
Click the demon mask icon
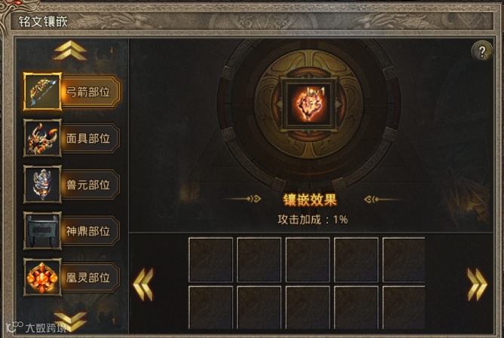(42, 138)
